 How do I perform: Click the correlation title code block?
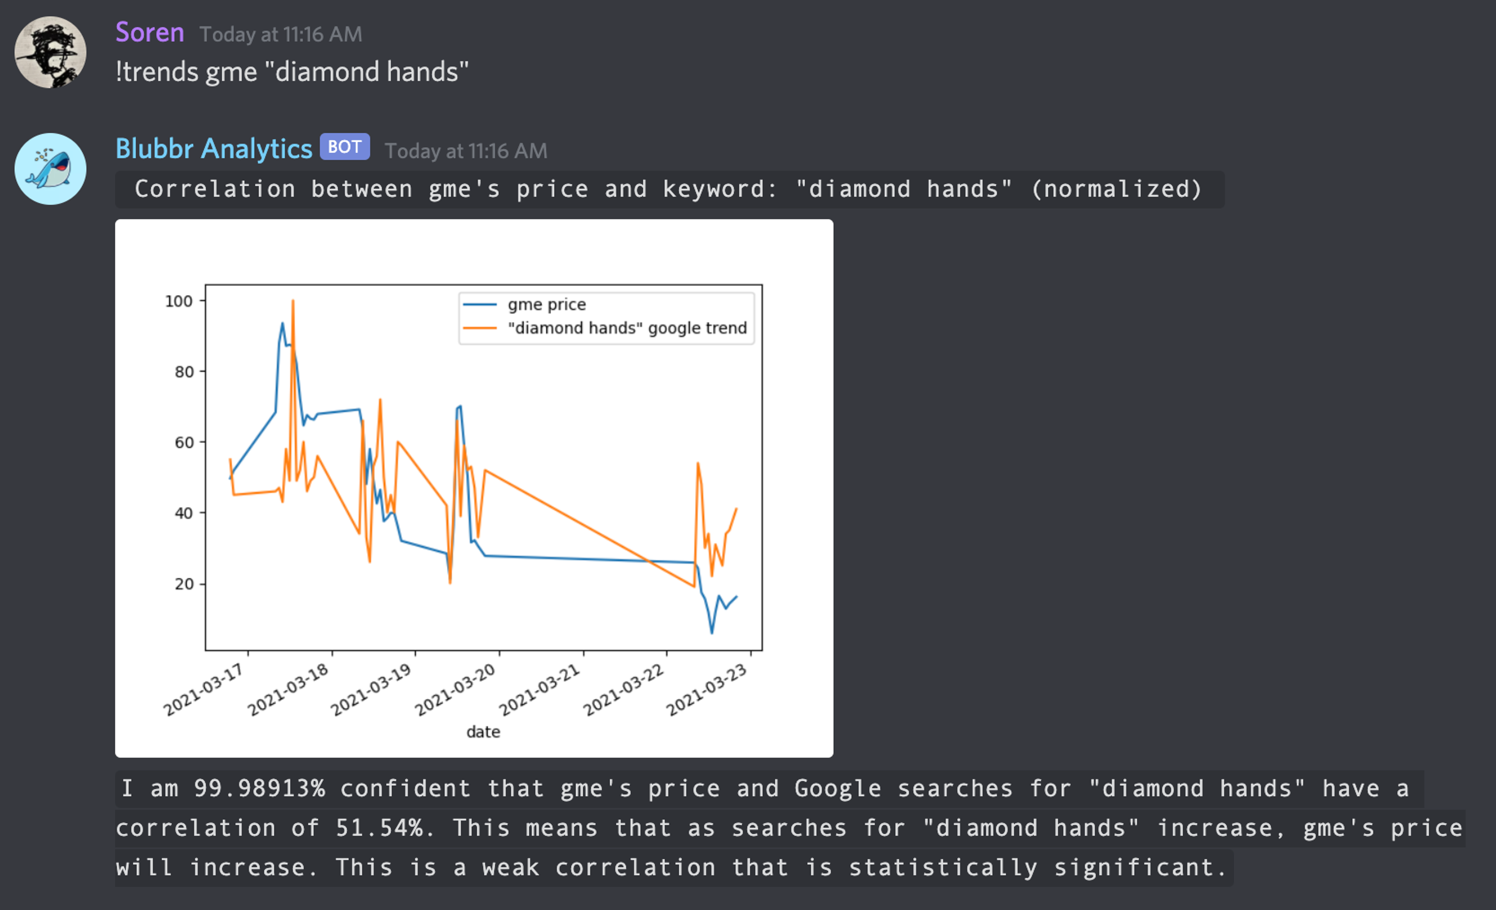point(669,189)
